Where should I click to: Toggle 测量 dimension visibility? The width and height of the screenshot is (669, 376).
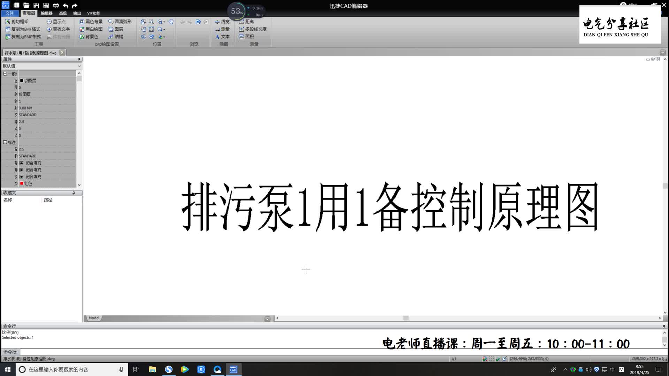coord(222,29)
